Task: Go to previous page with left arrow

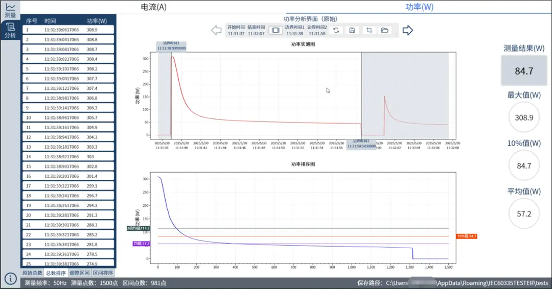Action: click(216, 30)
